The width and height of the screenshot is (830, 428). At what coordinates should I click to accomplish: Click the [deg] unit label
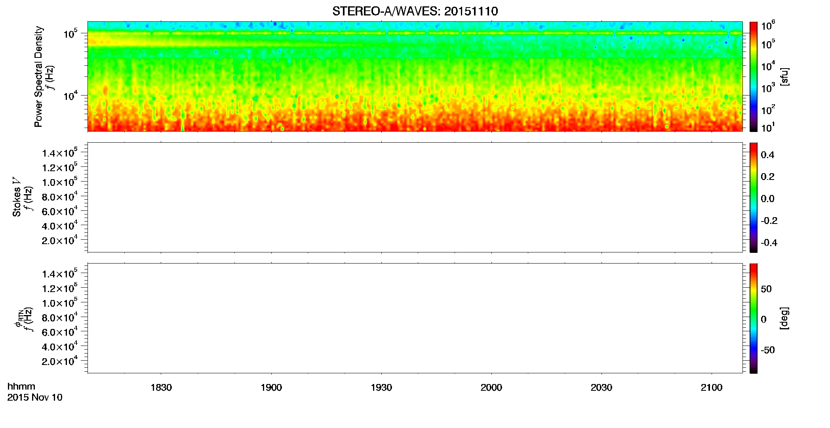pos(784,318)
